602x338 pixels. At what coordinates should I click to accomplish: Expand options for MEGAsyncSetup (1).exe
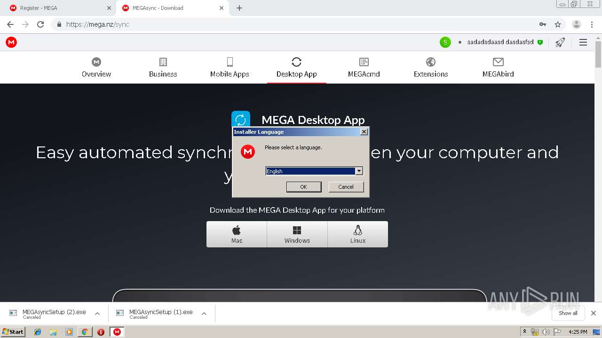(204, 314)
